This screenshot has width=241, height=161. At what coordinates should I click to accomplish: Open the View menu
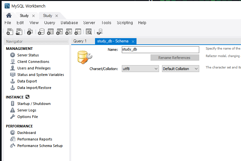34,23
